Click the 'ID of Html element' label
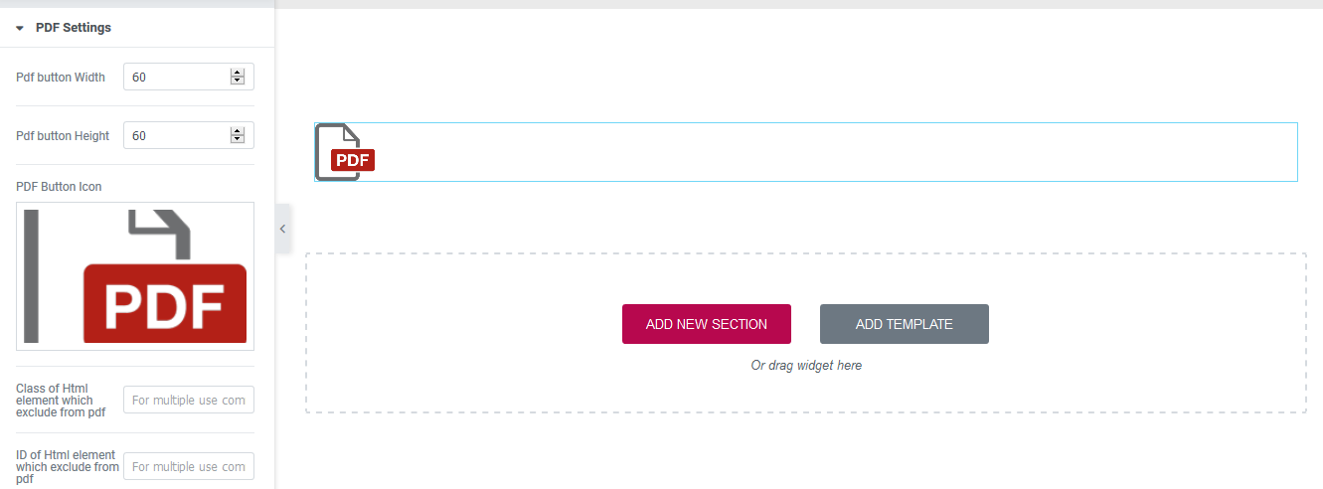This screenshot has height=489, width=1323. click(x=67, y=466)
